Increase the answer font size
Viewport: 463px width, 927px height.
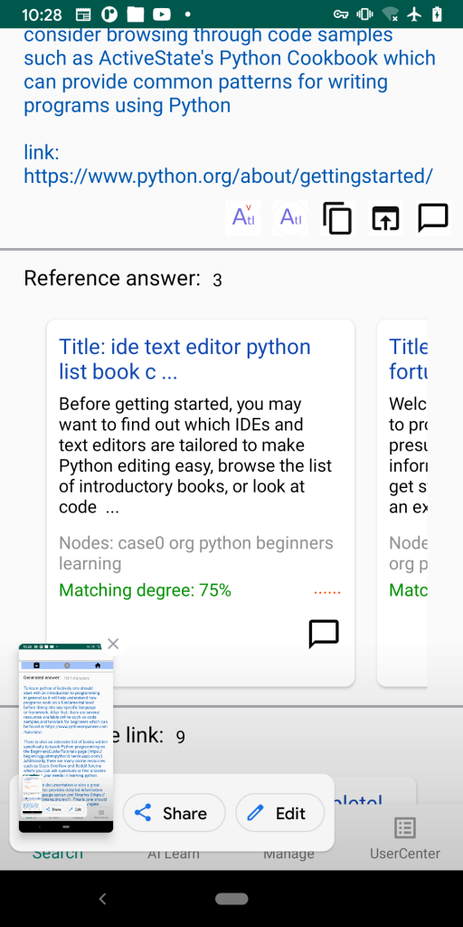[242, 218]
